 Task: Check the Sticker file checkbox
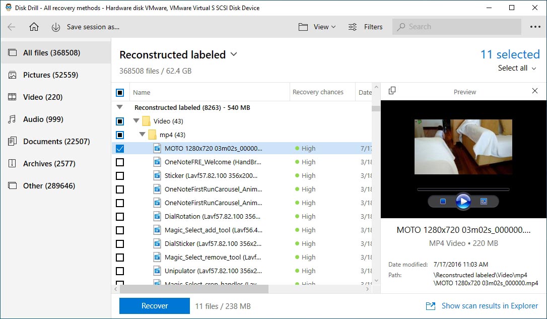(x=120, y=175)
